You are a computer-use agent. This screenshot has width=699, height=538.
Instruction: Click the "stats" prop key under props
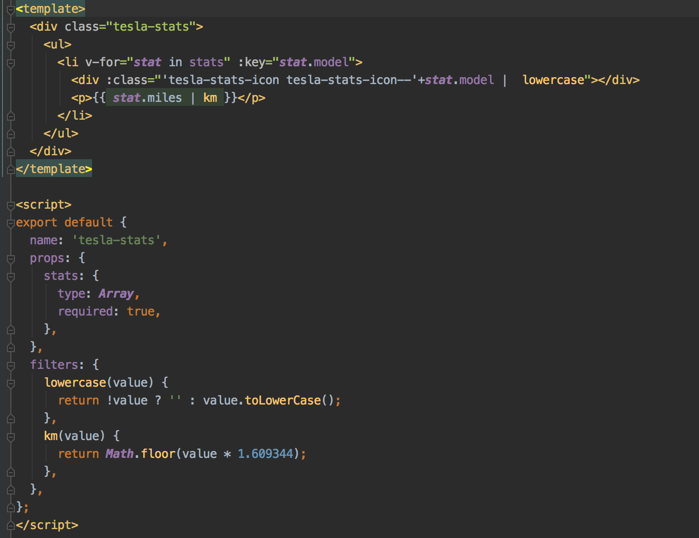pyautogui.click(x=61, y=276)
